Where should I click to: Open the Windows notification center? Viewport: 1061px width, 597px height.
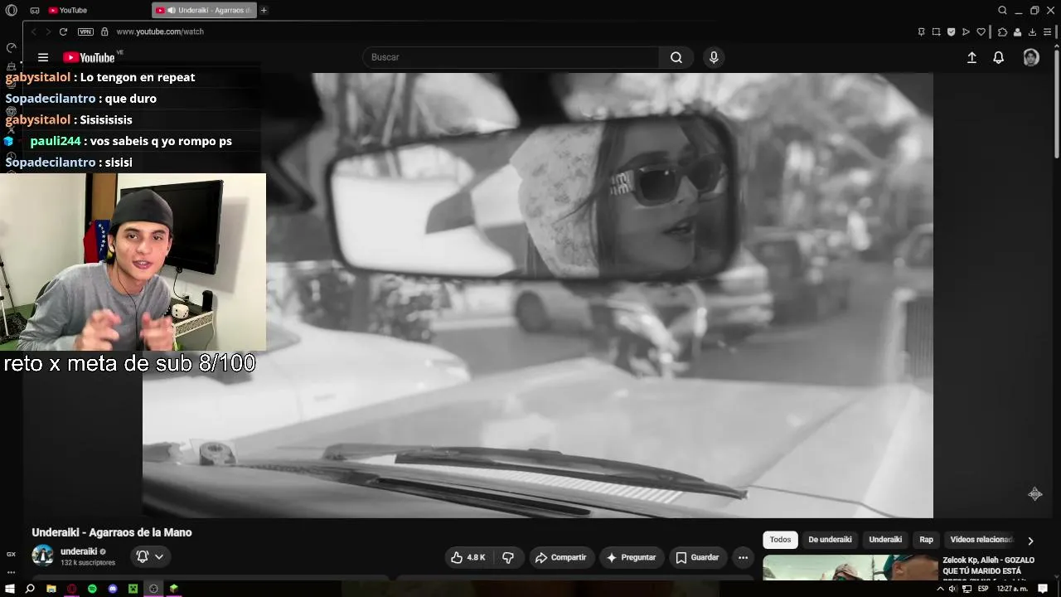1043,589
